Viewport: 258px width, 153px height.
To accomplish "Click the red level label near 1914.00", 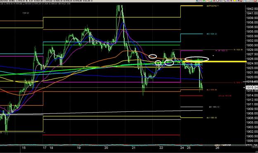I will 225,96.
